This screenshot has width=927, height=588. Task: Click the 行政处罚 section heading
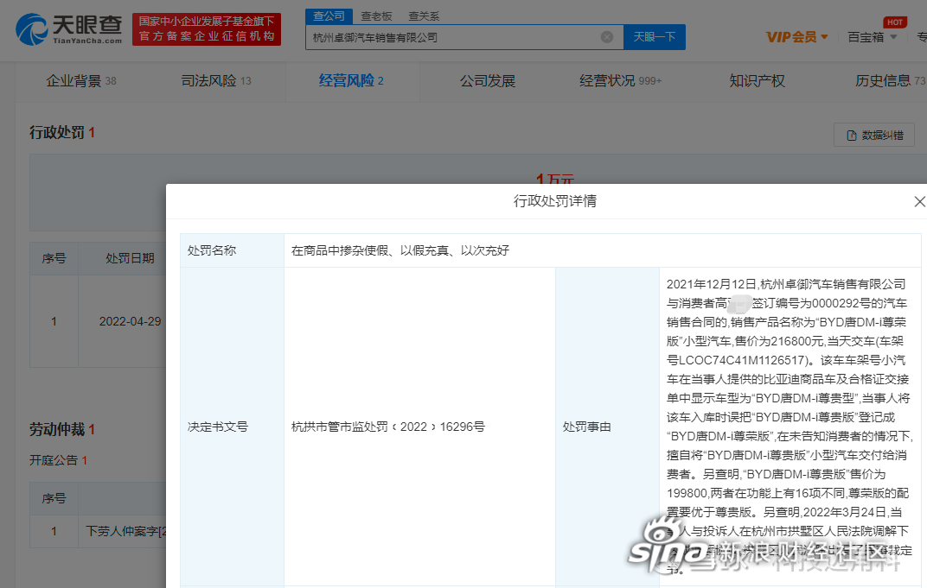(61, 132)
